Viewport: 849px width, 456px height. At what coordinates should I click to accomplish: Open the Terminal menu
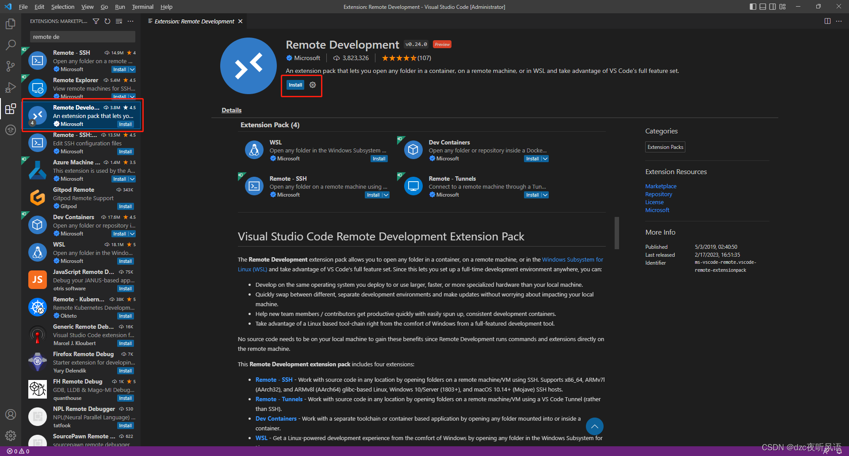pyautogui.click(x=142, y=7)
